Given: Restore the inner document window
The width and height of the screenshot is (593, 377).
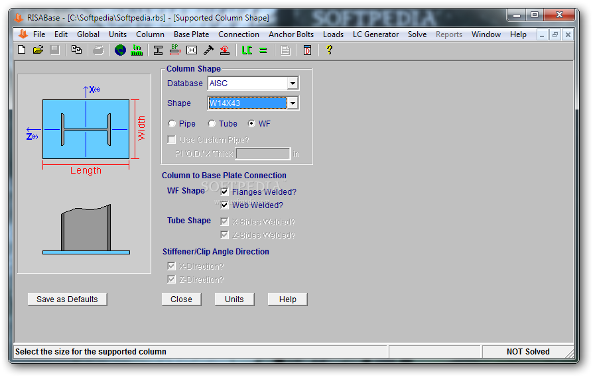Looking at the screenshot, I should (555, 34).
